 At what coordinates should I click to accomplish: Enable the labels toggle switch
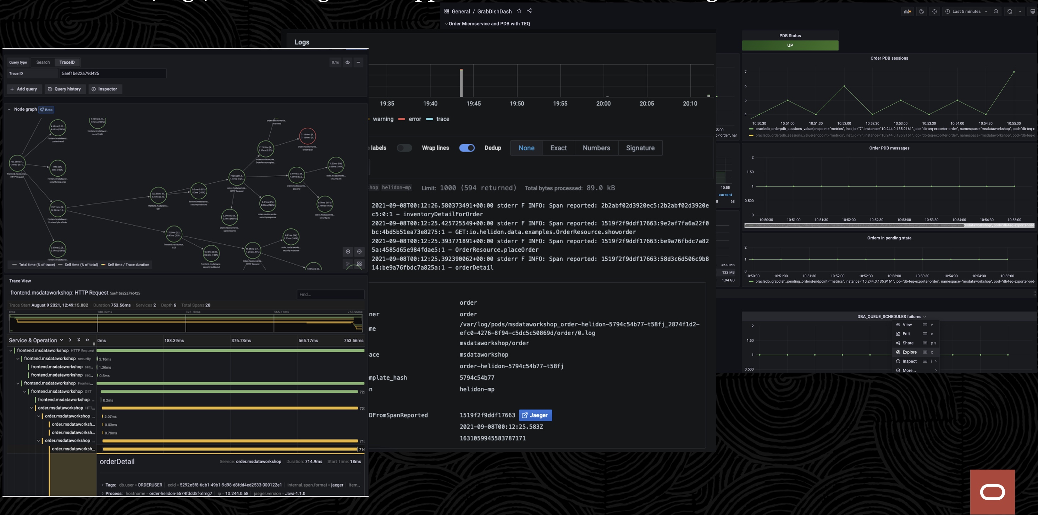[x=404, y=148]
